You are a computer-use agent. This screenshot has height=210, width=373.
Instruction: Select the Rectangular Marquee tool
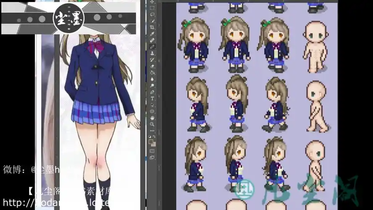click(x=152, y=8)
